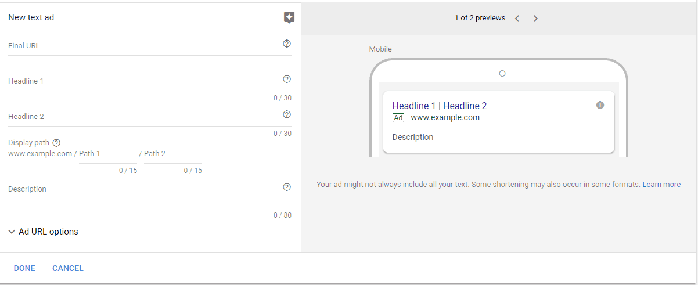Viewport: 698px width, 285px height.
Task: Open help icon for Headline 2
Action: 286,114
